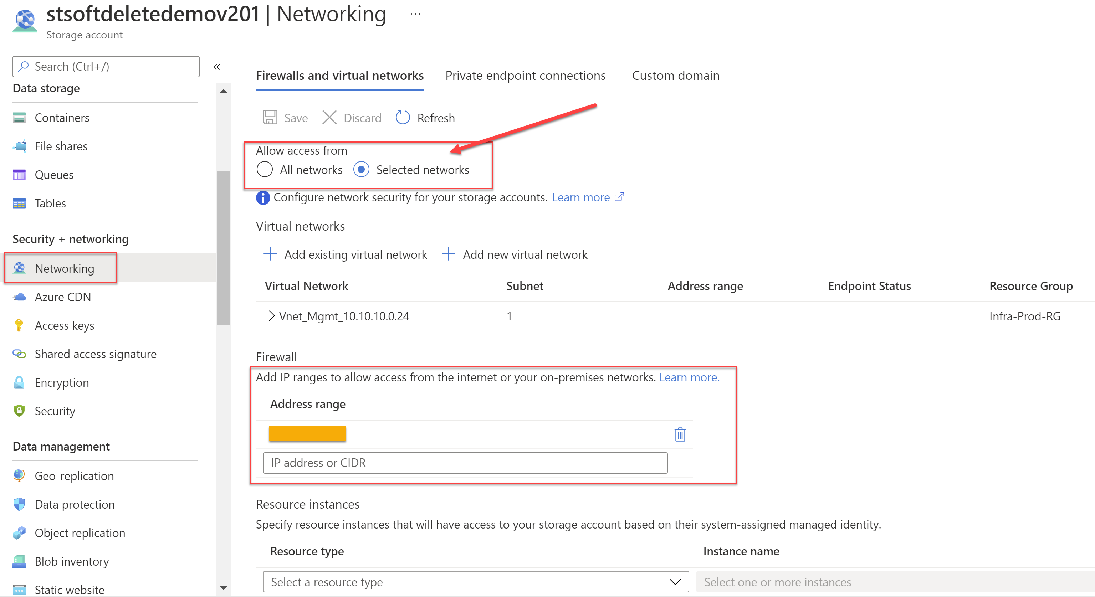
Task: Open Containers in the sidebar menu
Action: pos(62,118)
